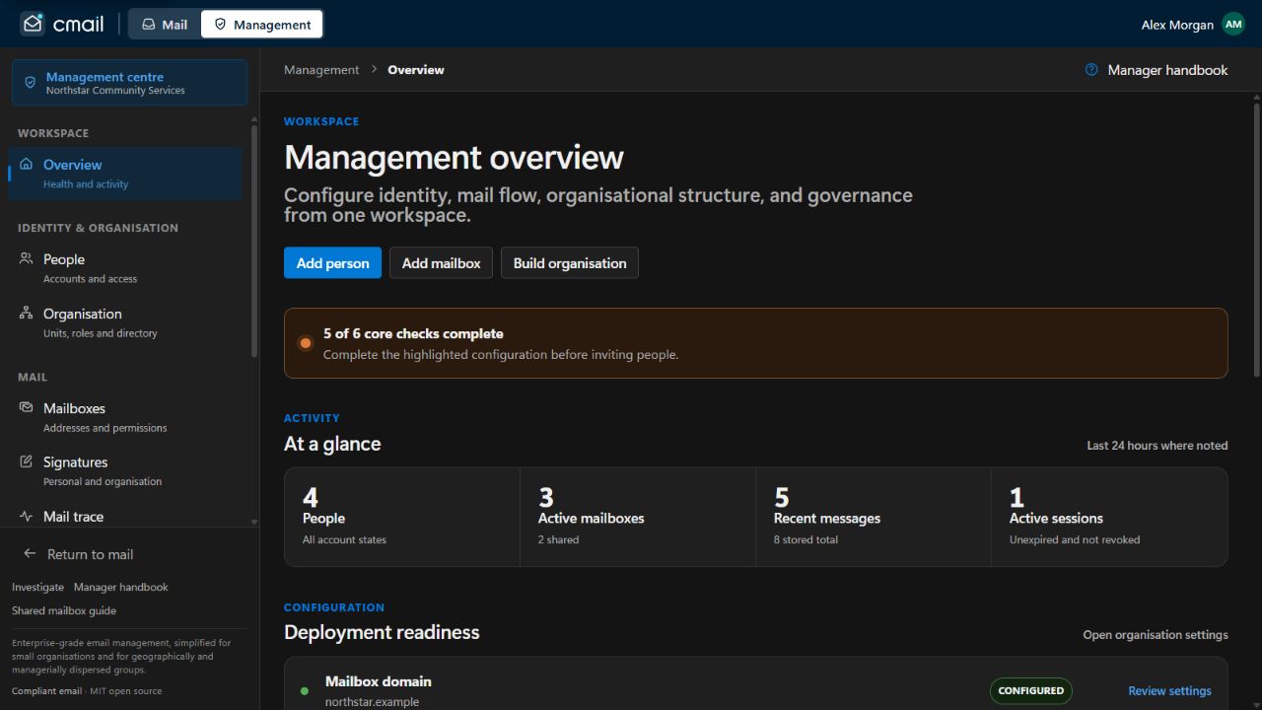Image resolution: width=1262 pixels, height=710 pixels.
Task: Click the 5 of 6 core checks banner
Action: (756, 343)
